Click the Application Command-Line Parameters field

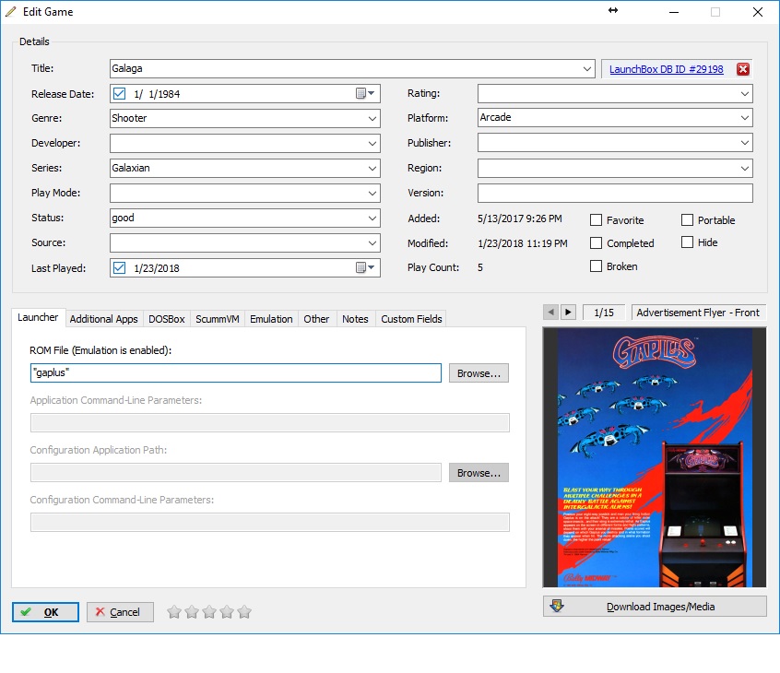click(x=269, y=423)
